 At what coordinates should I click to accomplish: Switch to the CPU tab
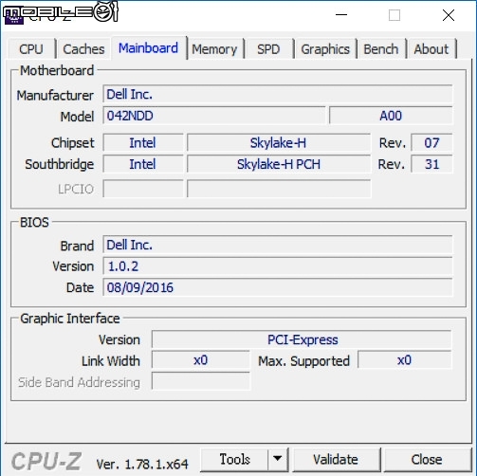(x=31, y=49)
